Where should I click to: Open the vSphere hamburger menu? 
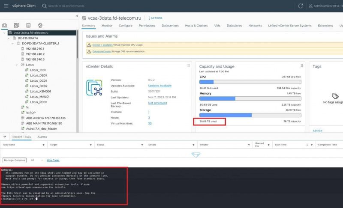[6, 6]
